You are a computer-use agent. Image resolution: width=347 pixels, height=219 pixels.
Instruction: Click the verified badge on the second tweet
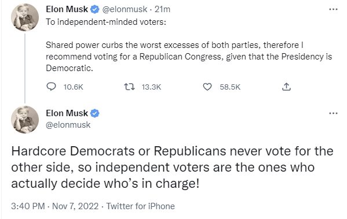(x=95, y=113)
